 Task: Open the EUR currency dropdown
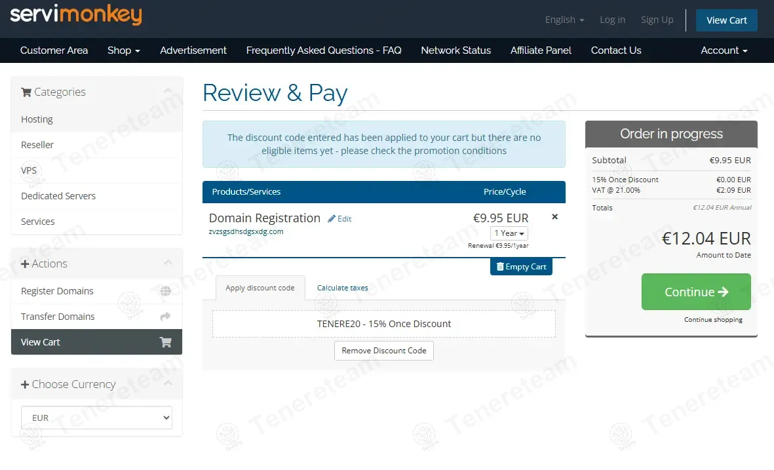96,418
